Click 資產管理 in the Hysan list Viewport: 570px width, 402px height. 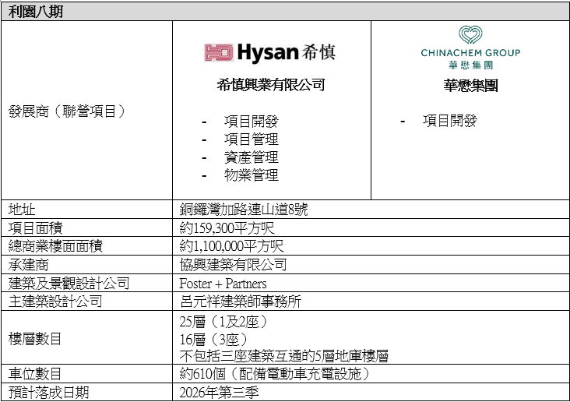[x=251, y=157]
